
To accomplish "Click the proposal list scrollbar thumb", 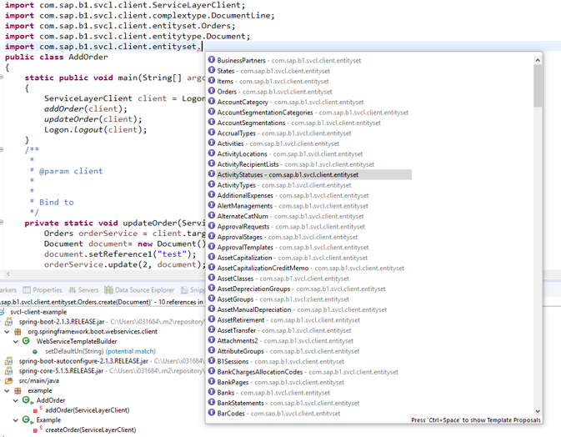I will [x=538, y=86].
